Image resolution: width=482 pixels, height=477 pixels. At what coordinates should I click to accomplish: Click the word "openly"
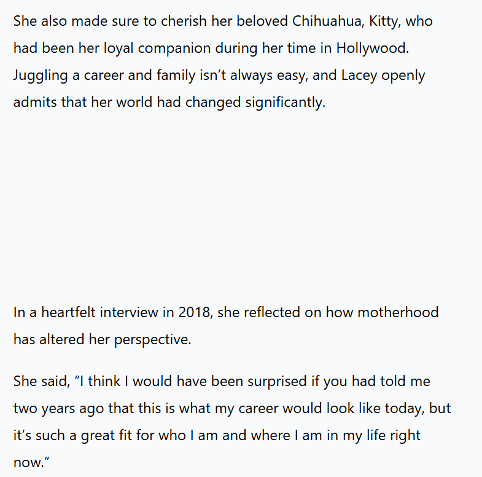403,75
